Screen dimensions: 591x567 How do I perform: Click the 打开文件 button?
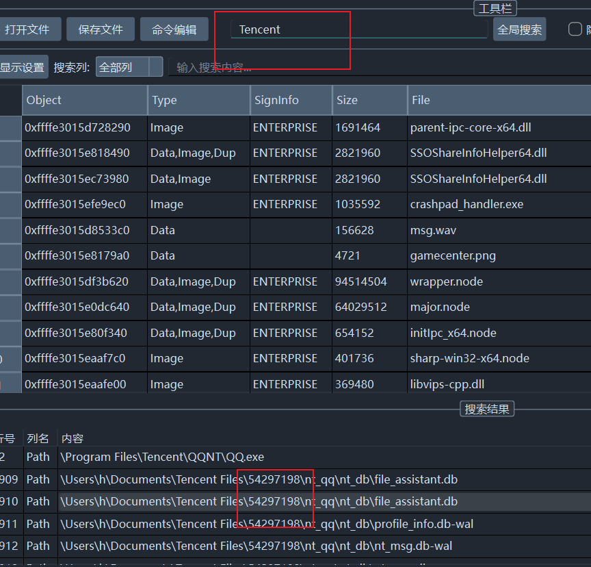[x=30, y=29]
